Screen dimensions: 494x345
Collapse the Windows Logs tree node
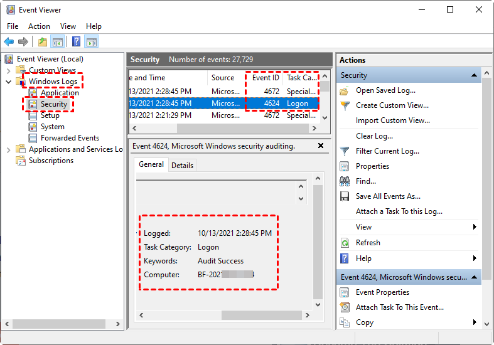pos(9,82)
